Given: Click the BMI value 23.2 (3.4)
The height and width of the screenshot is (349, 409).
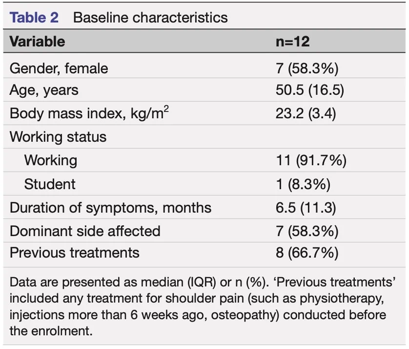Looking at the screenshot, I should (306, 113).
